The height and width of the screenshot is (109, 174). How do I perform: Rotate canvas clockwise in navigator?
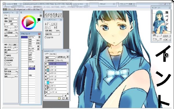[166, 36]
